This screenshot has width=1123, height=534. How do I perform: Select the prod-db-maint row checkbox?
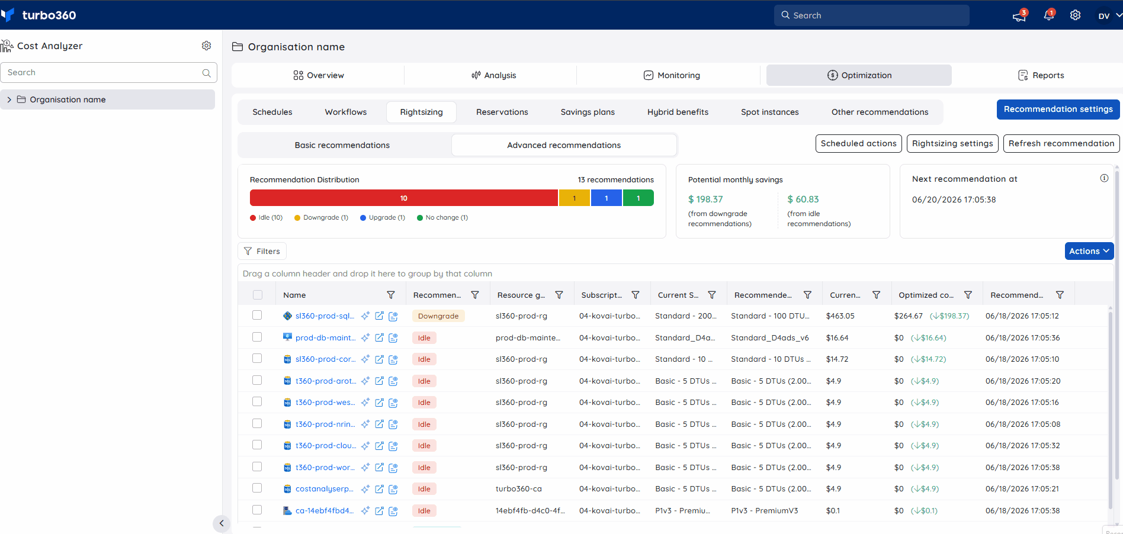coord(257,337)
